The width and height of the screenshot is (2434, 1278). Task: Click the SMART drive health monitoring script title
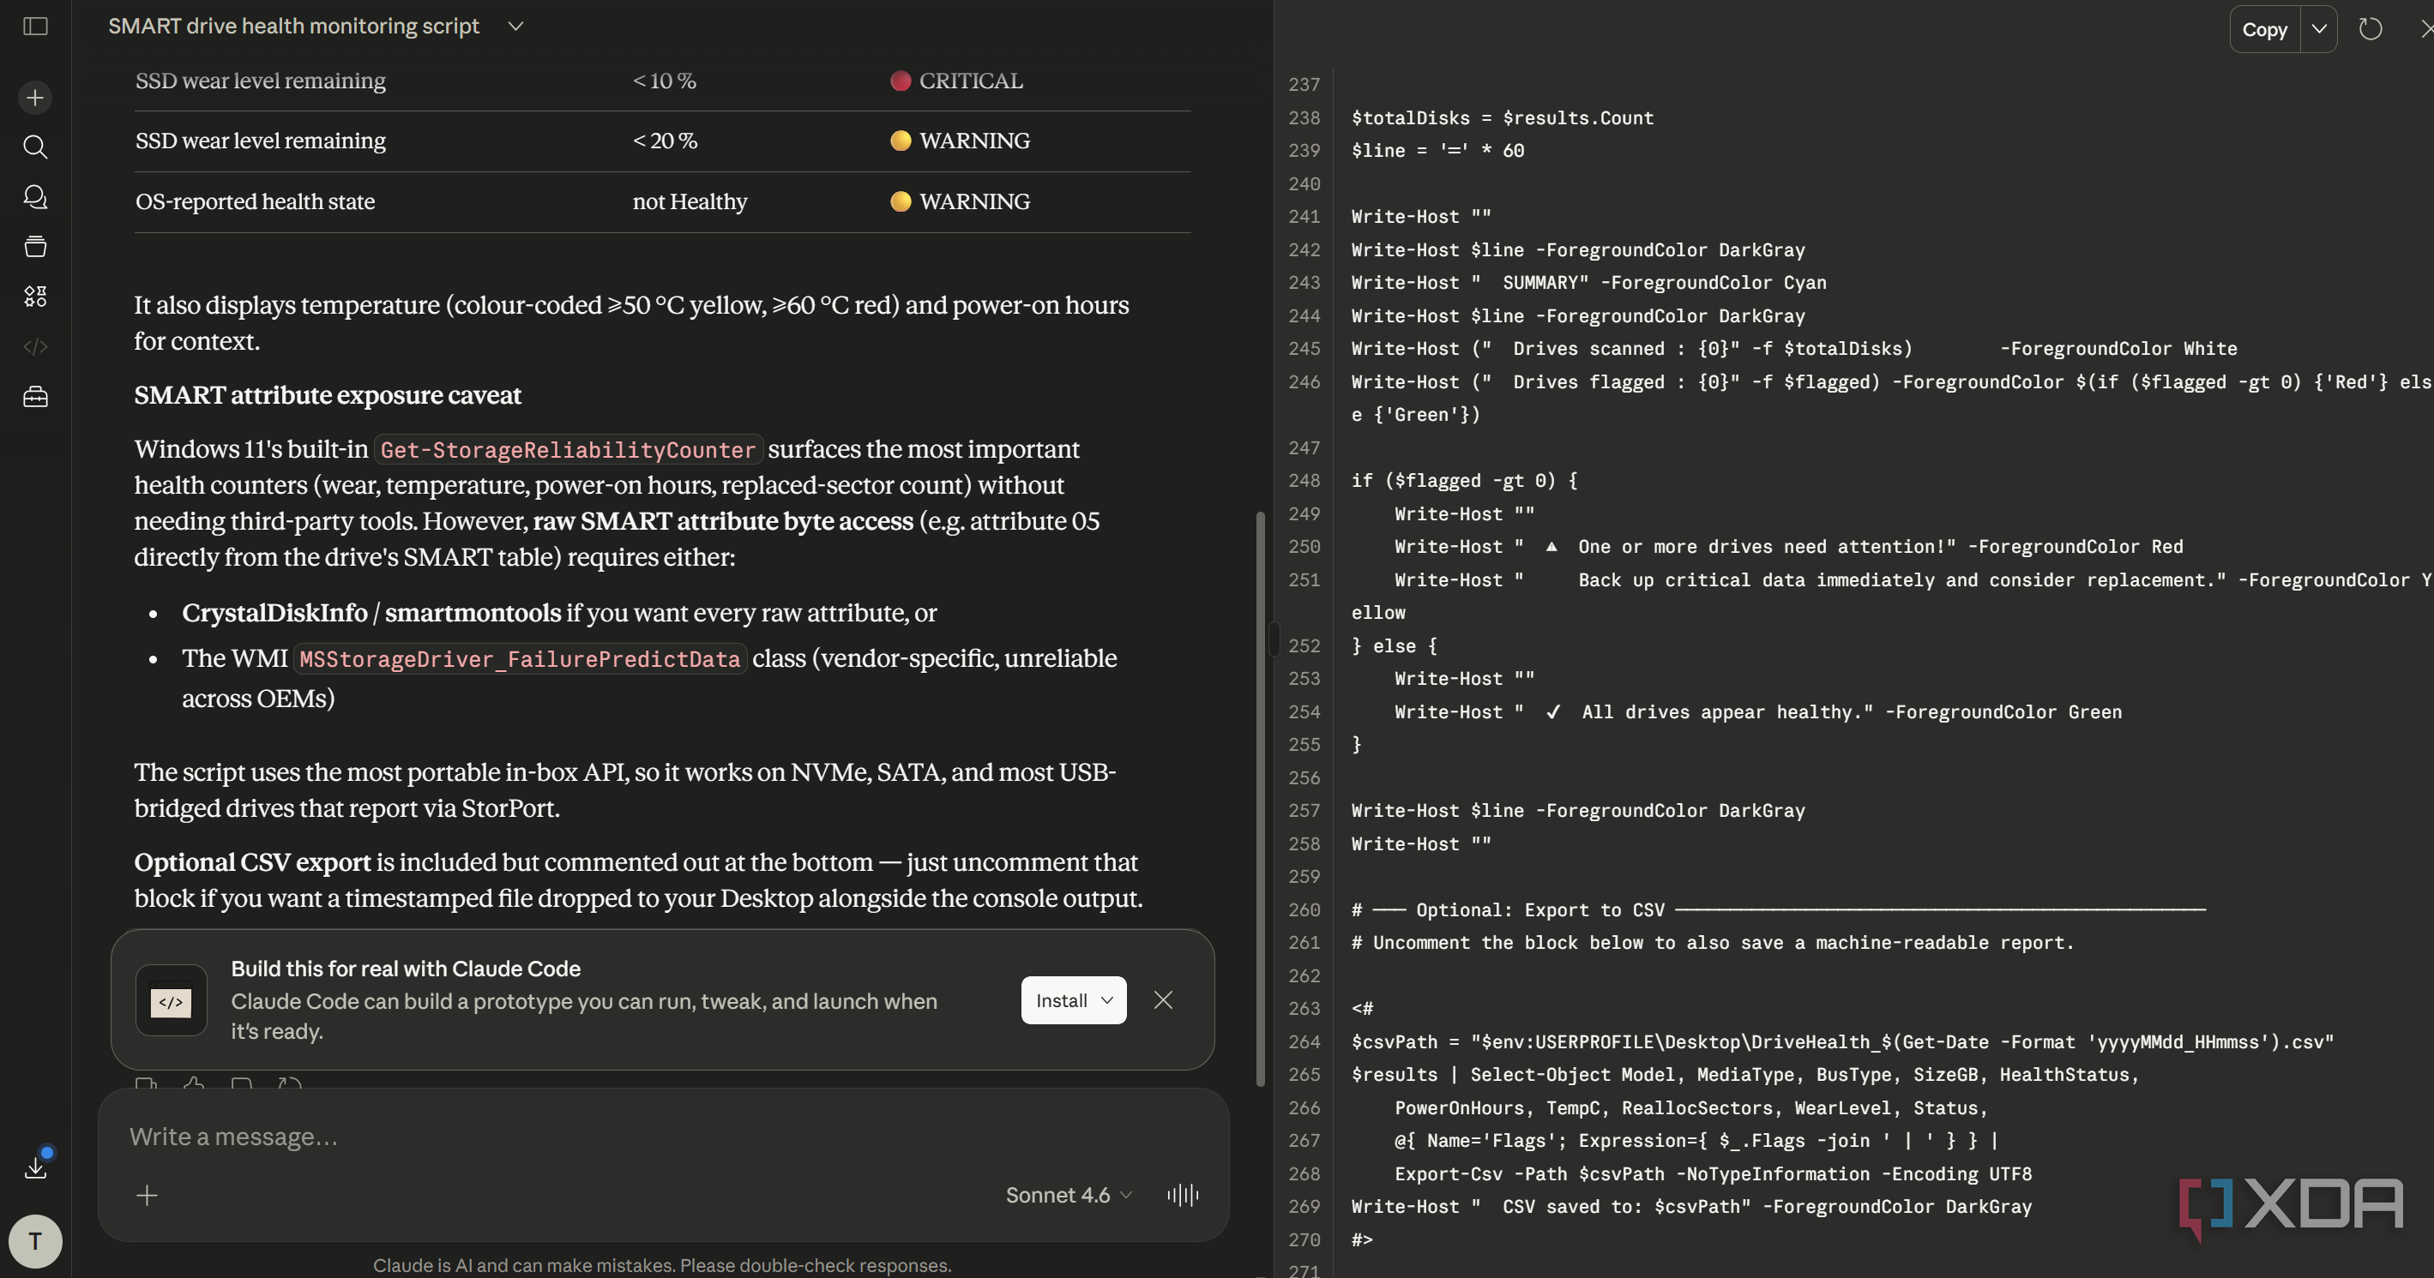[294, 27]
